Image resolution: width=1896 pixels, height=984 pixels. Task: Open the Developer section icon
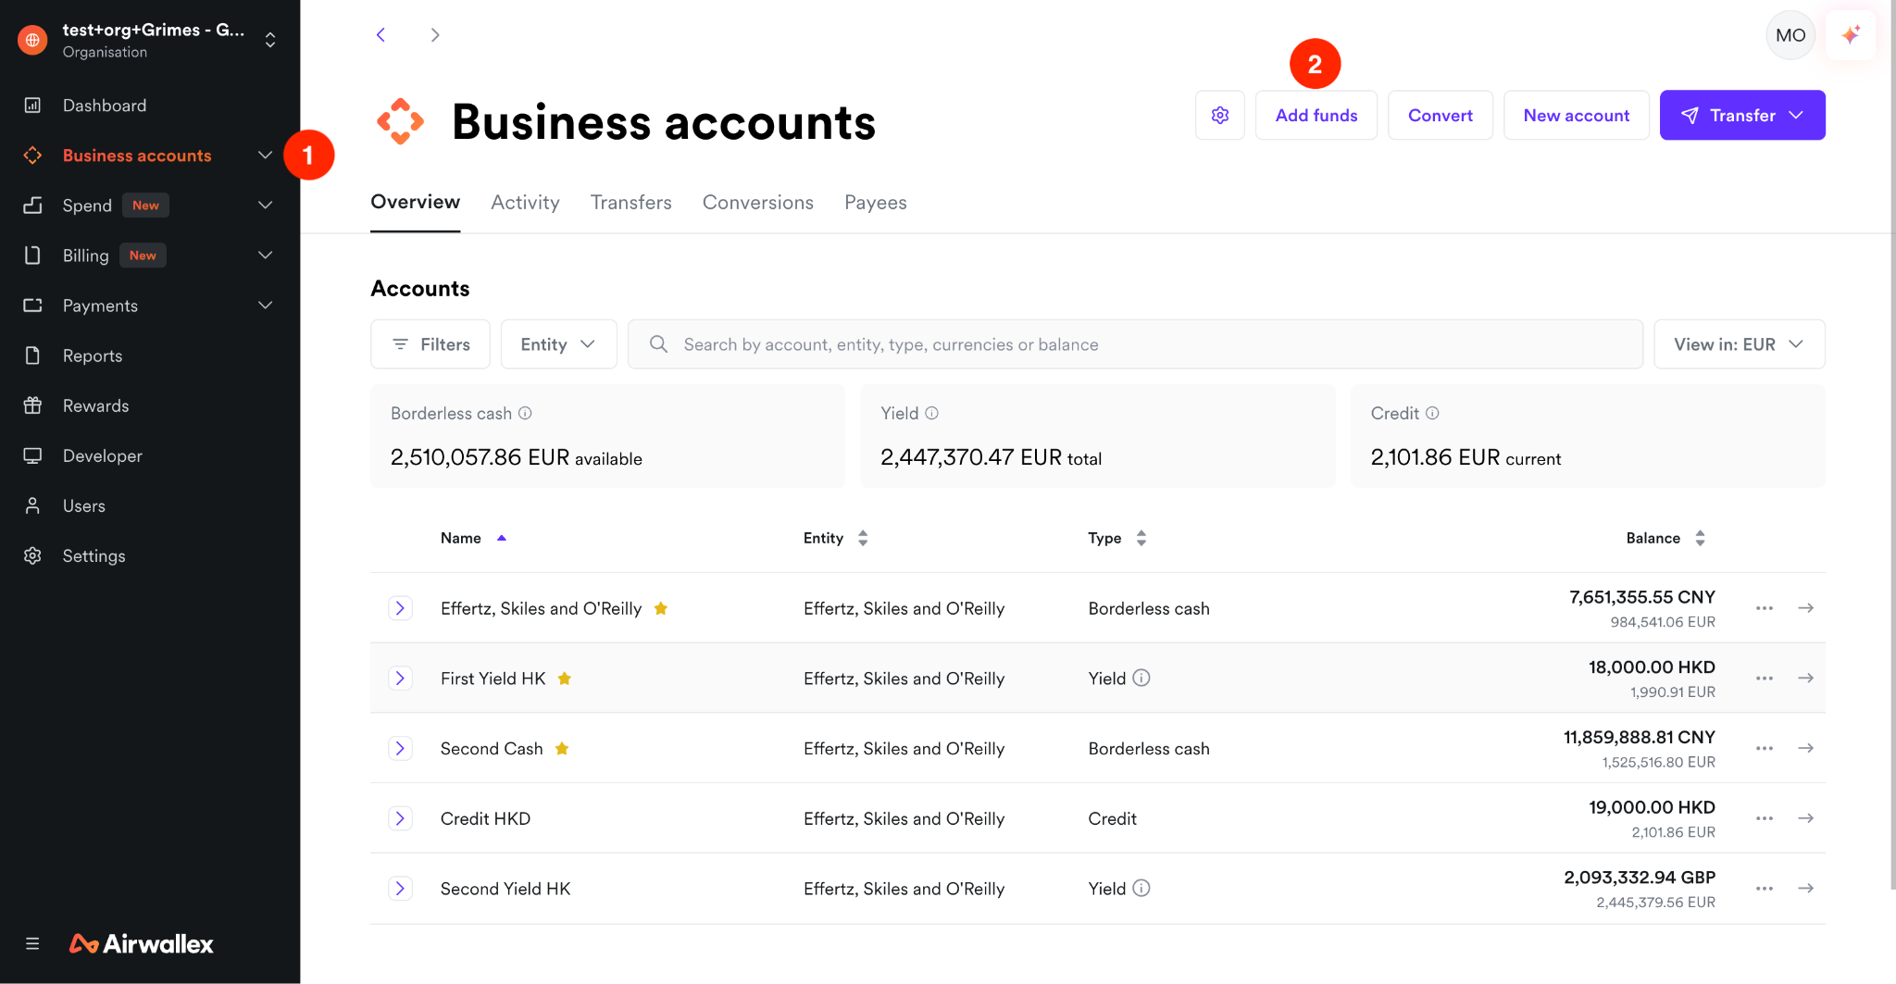point(32,455)
